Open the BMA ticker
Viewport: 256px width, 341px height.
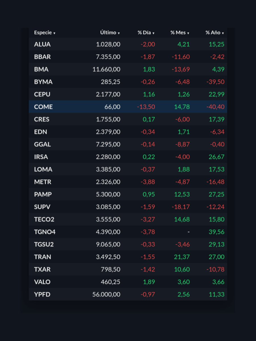41,69
